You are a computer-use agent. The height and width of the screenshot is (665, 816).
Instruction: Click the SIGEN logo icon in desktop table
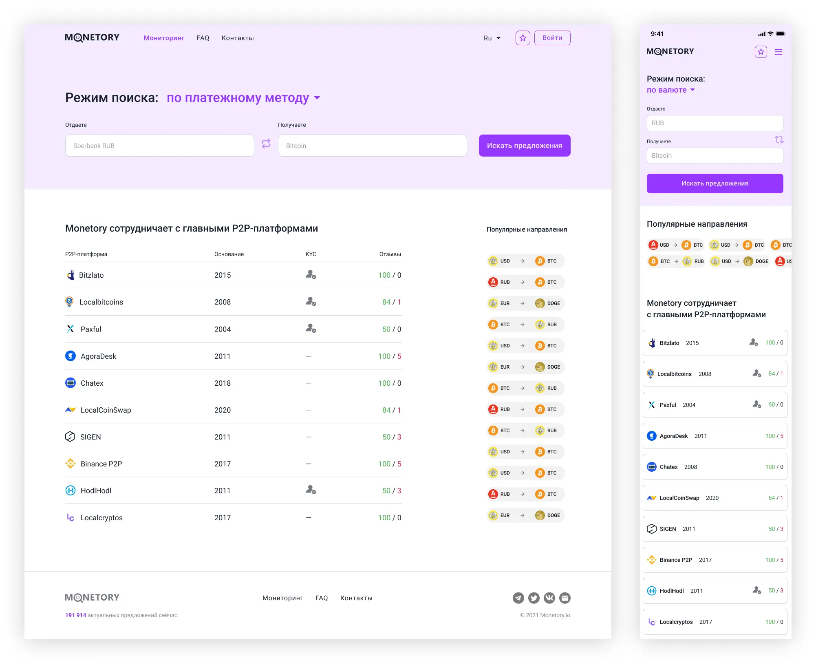[70, 437]
